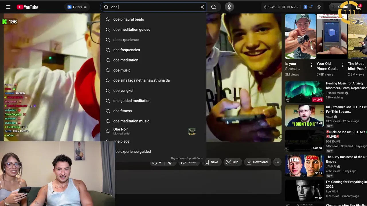Open options for 'Your Old Phone' short
This screenshot has height=206, width=367.
343,65
